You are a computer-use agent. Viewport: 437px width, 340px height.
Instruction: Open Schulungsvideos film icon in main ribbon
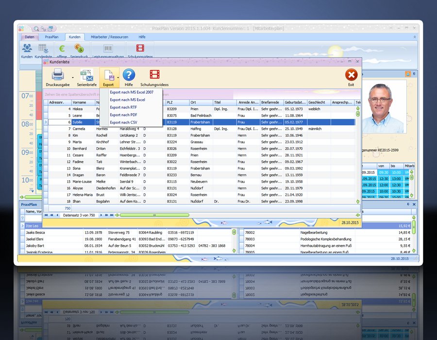click(140, 48)
